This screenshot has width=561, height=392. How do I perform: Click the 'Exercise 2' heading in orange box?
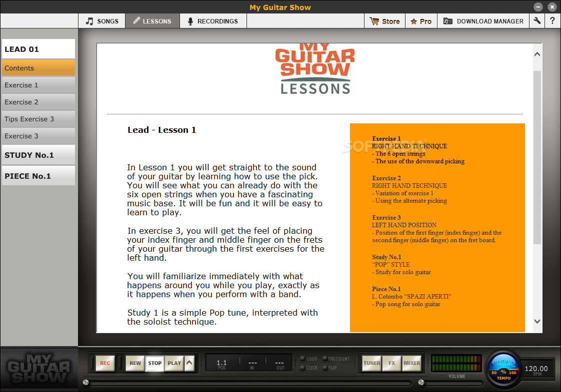click(x=386, y=178)
